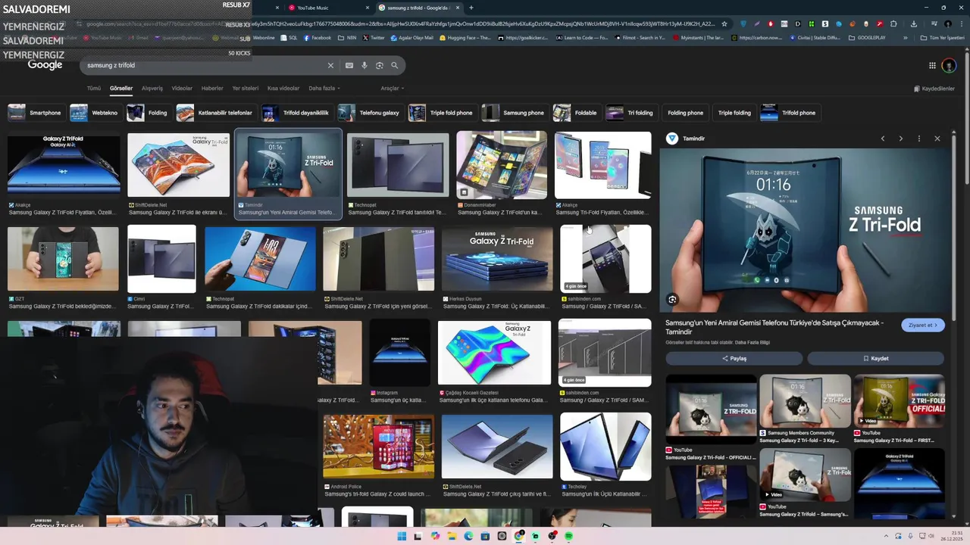Open a new browser tab

tap(471, 8)
